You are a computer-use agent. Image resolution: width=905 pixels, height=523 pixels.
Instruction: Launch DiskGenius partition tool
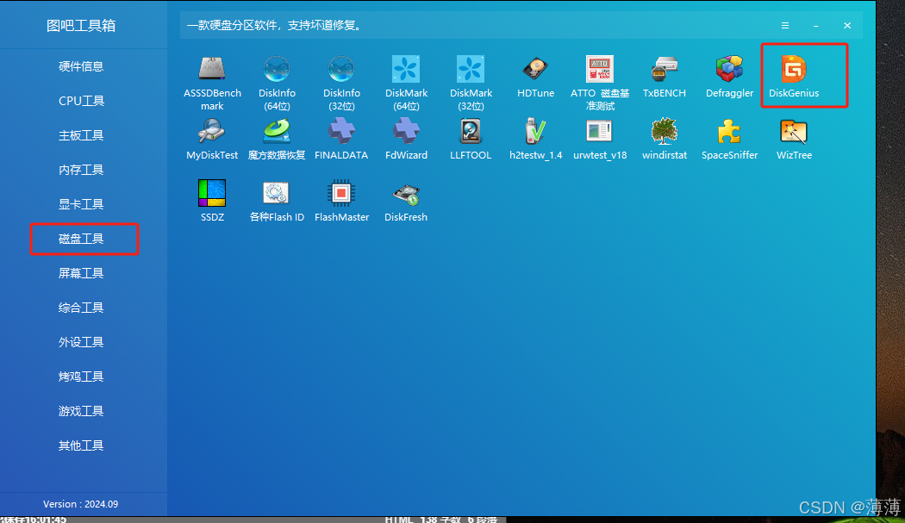click(794, 77)
